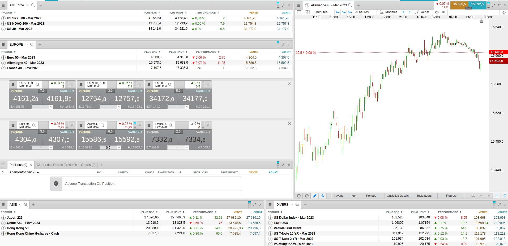This screenshot has width=508, height=246.
Task: Open chart settings gear icon
Action: click(504, 12)
